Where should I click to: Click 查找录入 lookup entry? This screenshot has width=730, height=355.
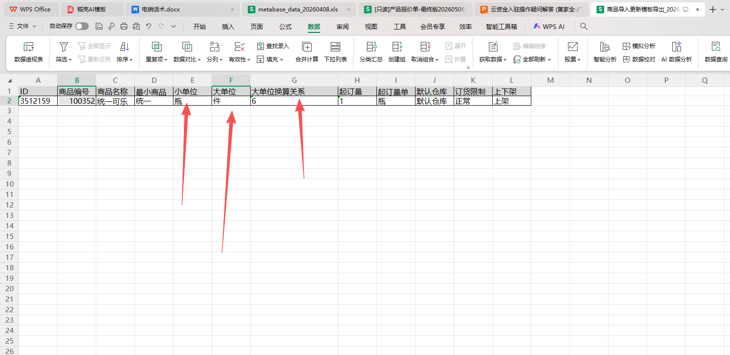click(273, 46)
